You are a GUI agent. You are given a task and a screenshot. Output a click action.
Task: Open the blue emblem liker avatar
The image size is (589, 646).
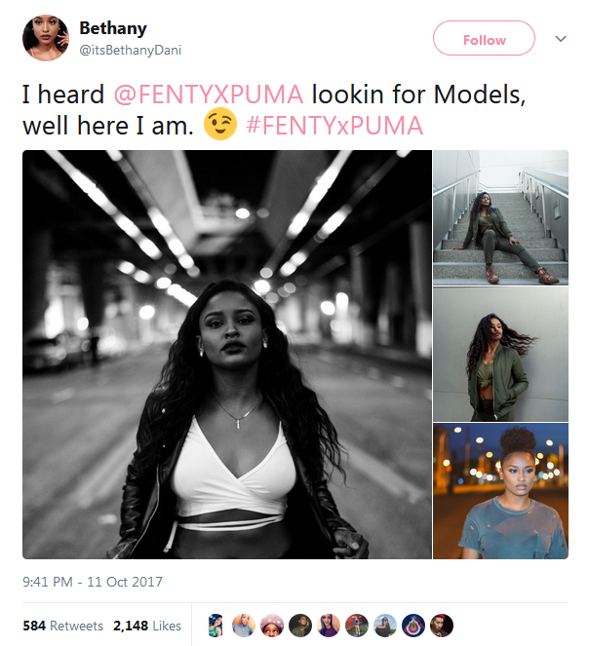[x=414, y=626]
